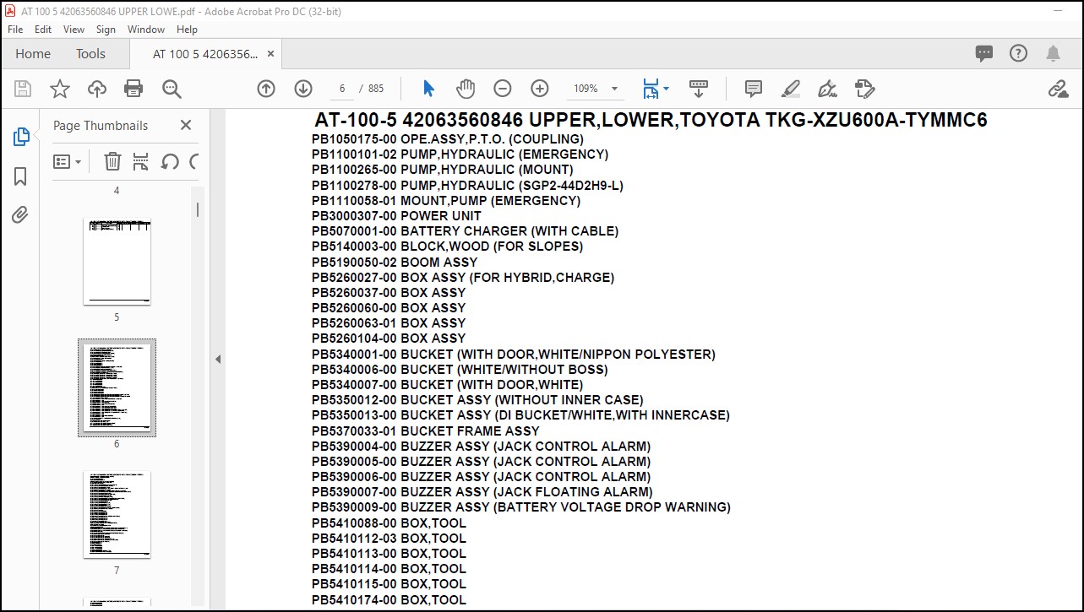Click the keyboard read mode icon

click(698, 89)
